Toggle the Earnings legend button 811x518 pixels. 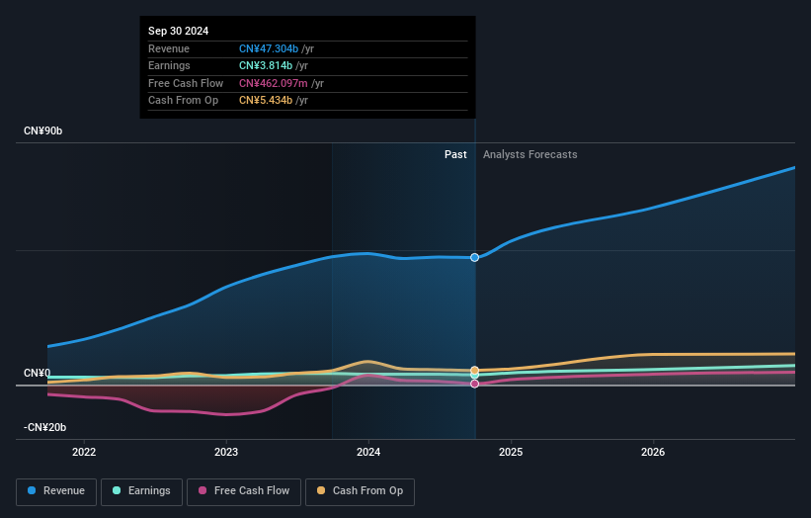(x=141, y=491)
